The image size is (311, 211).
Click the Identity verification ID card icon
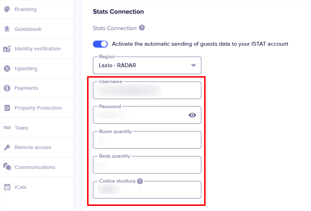click(7, 49)
